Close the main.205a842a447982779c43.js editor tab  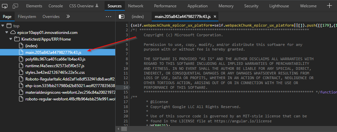coord(215,17)
